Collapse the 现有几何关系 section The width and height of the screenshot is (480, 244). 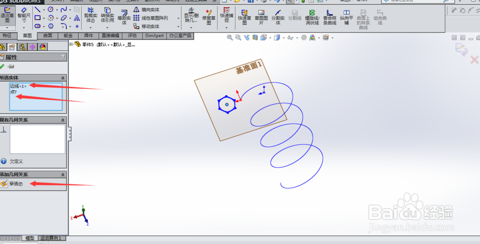click(x=63, y=120)
